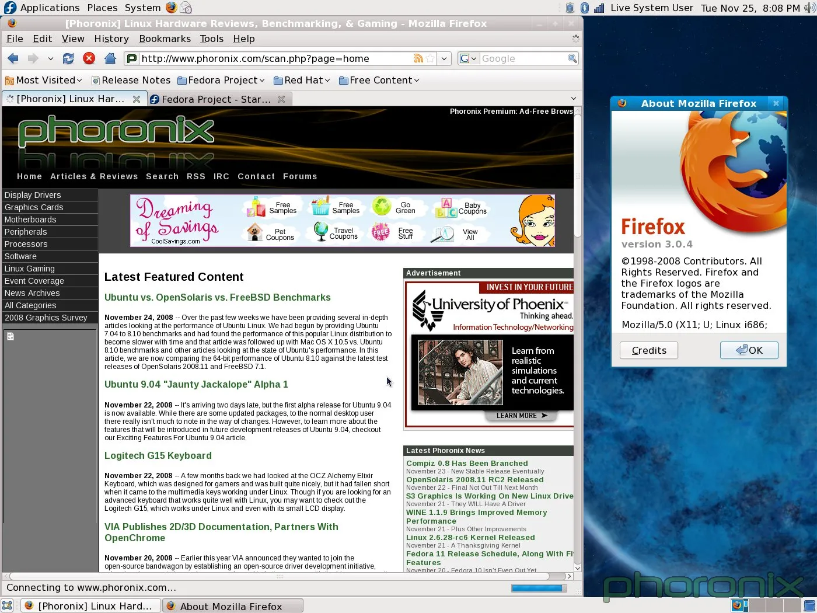Viewport: 817px width, 613px height.
Task: Close the Fedora Project tab
Action: (x=281, y=99)
